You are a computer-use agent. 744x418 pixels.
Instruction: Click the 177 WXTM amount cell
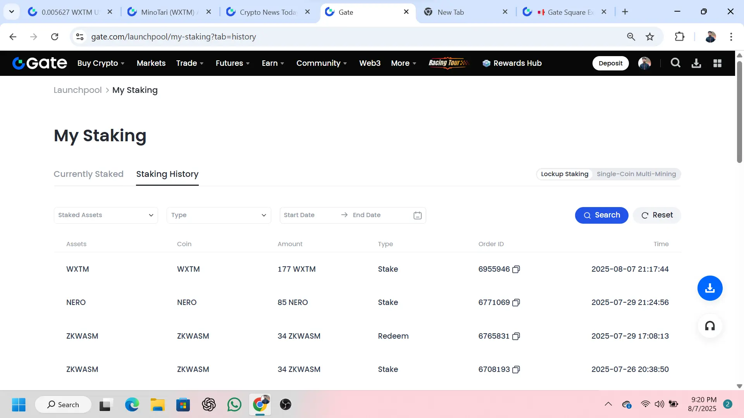tap(296, 269)
